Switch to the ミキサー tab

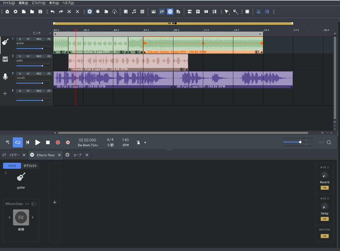coord(14,155)
